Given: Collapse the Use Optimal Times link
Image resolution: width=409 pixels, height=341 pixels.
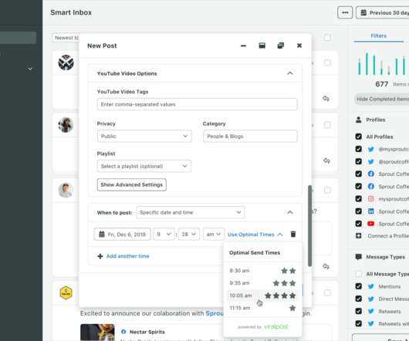Looking at the screenshot, I should 255,235.
